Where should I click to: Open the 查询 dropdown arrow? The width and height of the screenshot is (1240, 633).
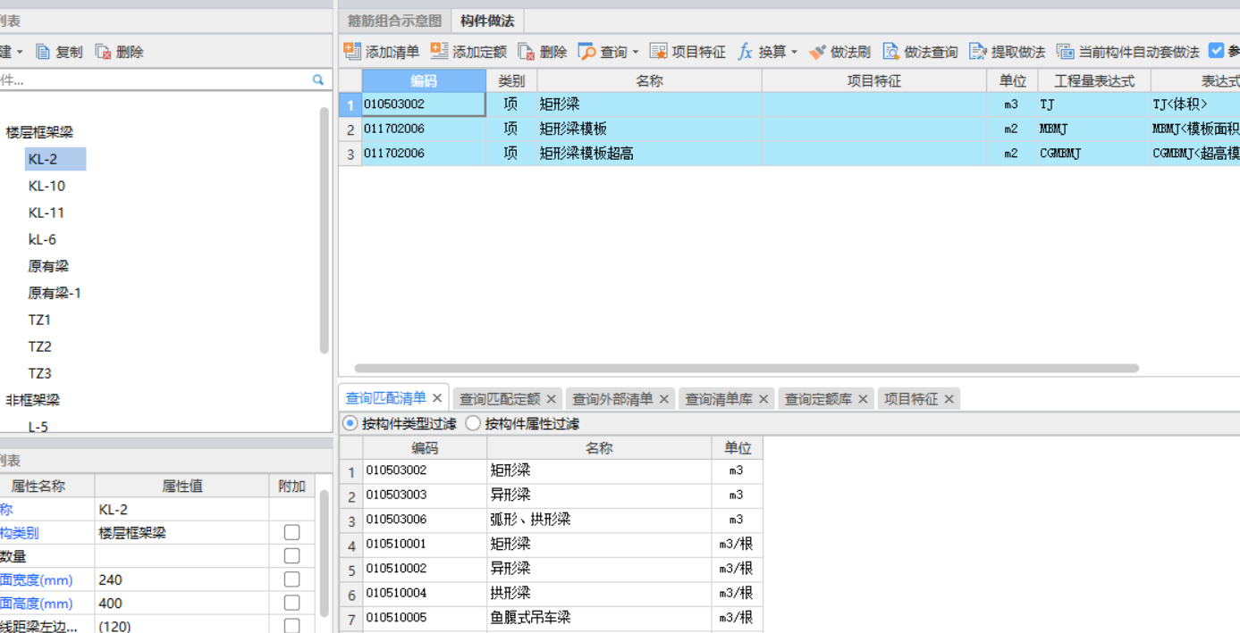[636, 53]
